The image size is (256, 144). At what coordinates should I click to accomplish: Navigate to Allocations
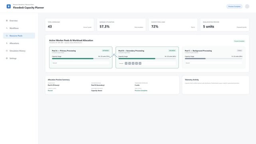click(x=19, y=43)
